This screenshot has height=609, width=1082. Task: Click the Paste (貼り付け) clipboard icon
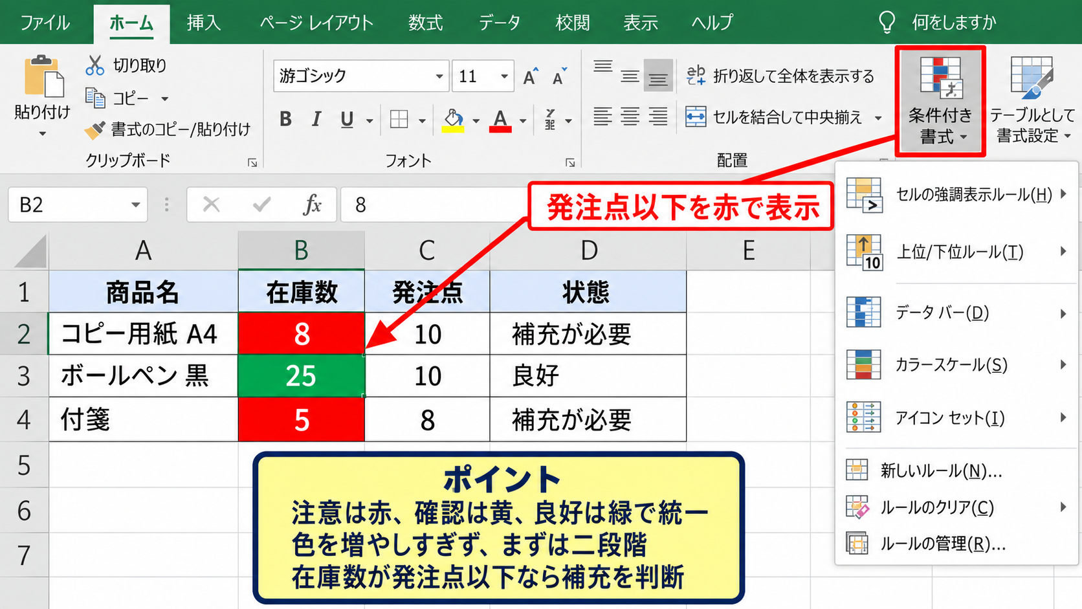click(x=43, y=76)
